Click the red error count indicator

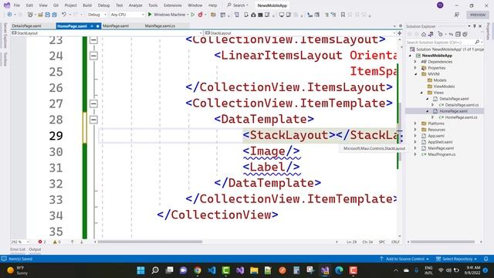42,242
